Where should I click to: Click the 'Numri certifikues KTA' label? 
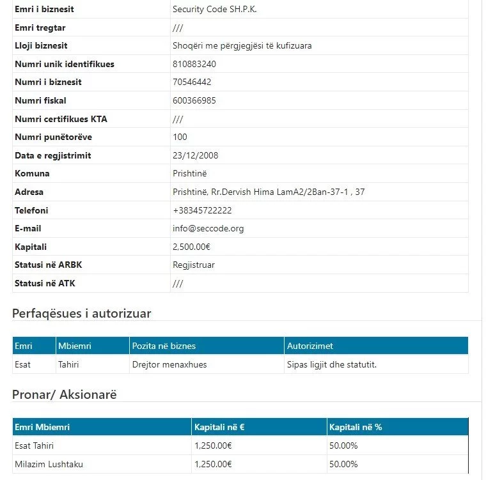click(x=61, y=119)
